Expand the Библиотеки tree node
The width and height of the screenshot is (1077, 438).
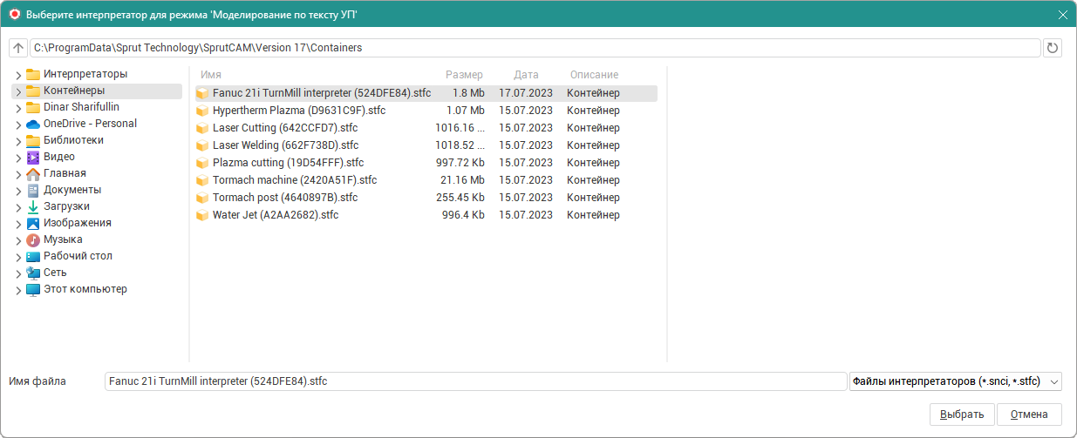click(18, 141)
